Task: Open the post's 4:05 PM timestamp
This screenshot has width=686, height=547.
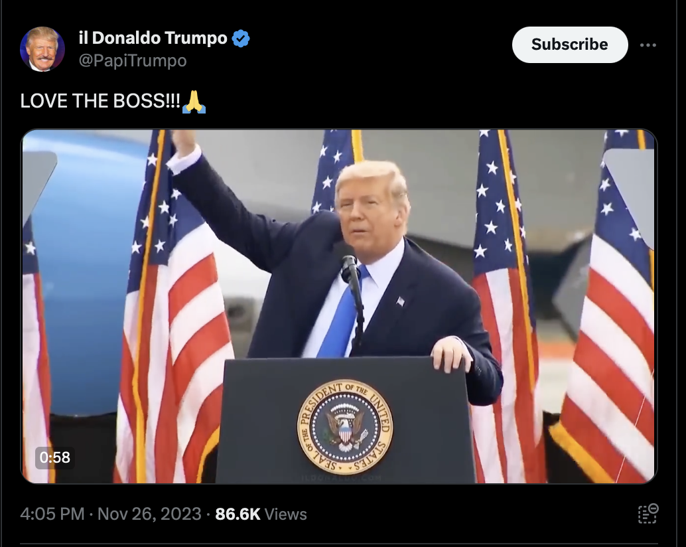Action: [52, 514]
